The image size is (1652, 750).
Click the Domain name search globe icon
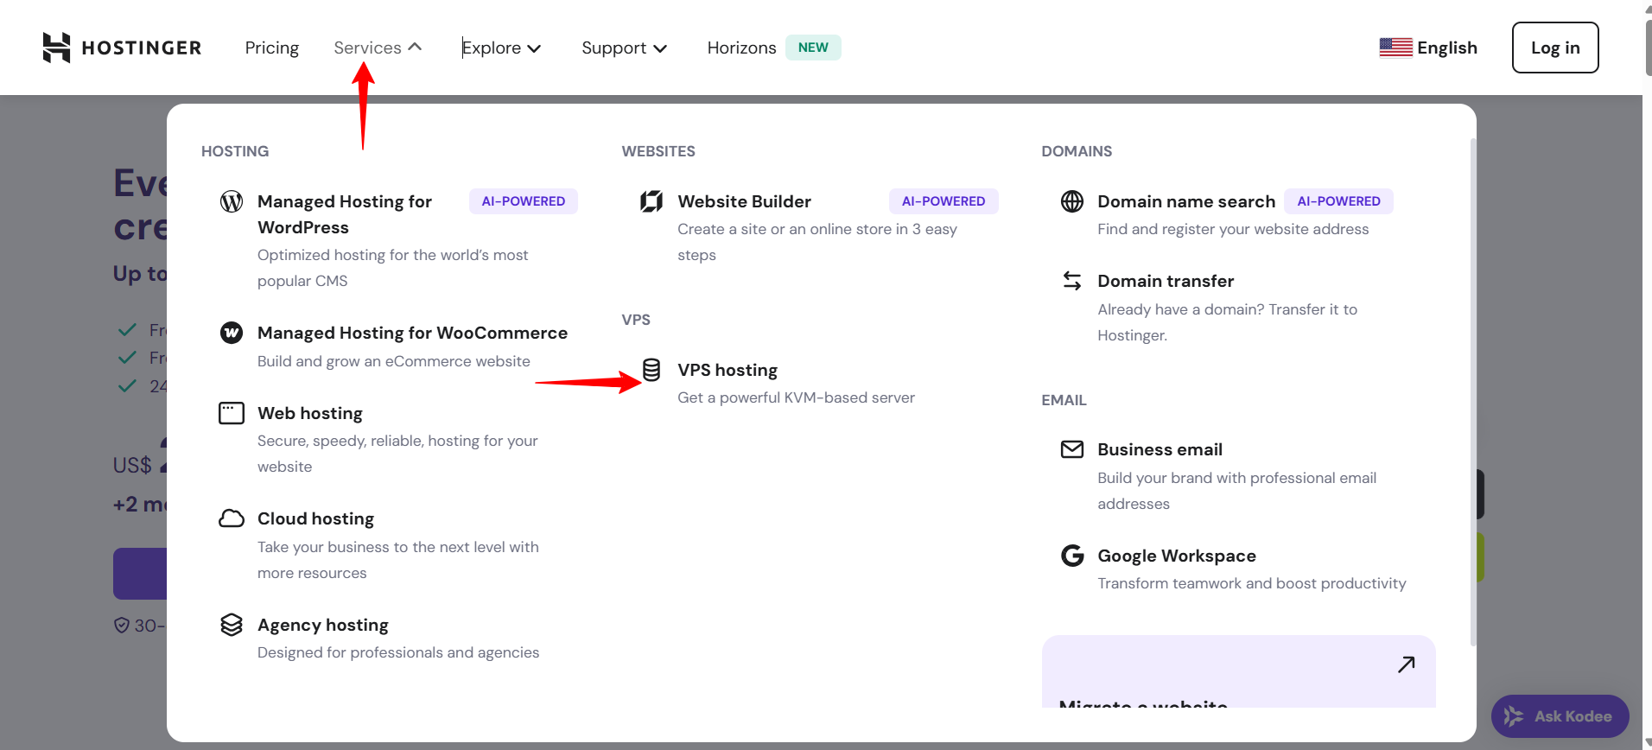coord(1072,201)
